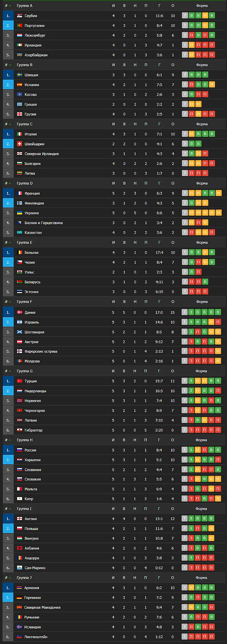This screenshot has height=644, width=227.
Task: Click the San Marino flag icon
Action: [x=19, y=568]
